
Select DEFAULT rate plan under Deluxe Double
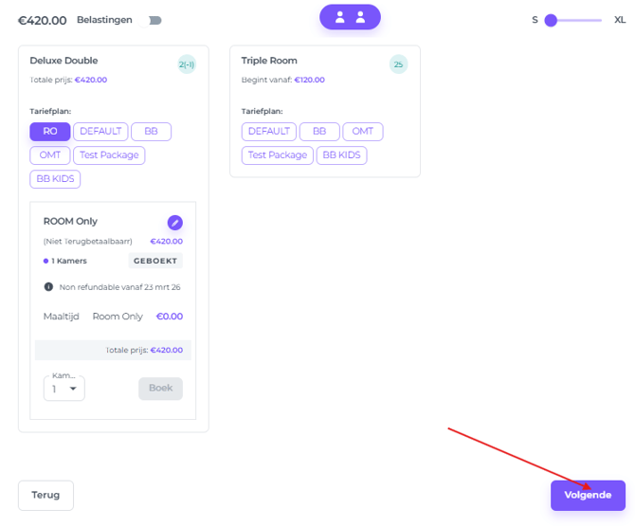click(100, 132)
